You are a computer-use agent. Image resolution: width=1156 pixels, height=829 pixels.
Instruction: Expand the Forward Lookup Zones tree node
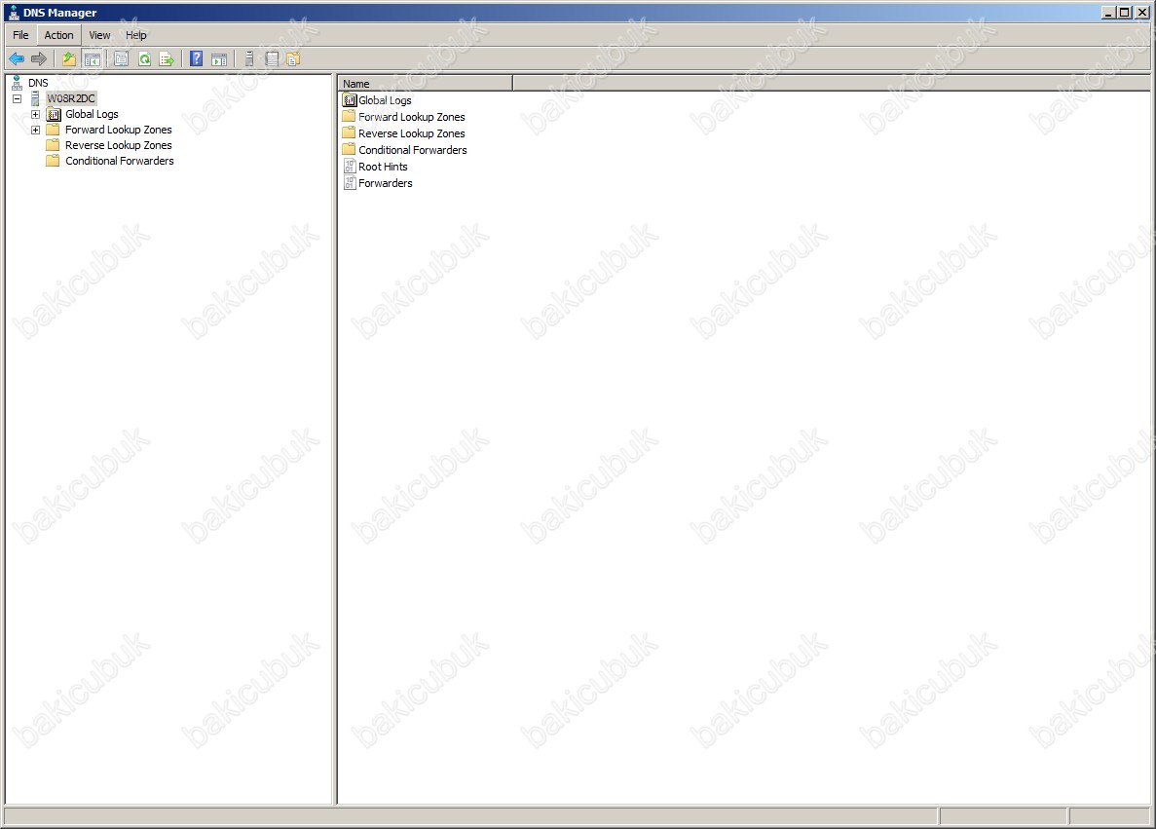pos(35,130)
